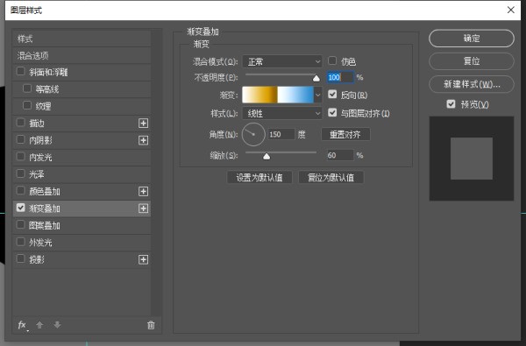The height and width of the screenshot is (346, 526).
Task: Add another 颜色叠加 effect with plus icon
Action: (143, 192)
